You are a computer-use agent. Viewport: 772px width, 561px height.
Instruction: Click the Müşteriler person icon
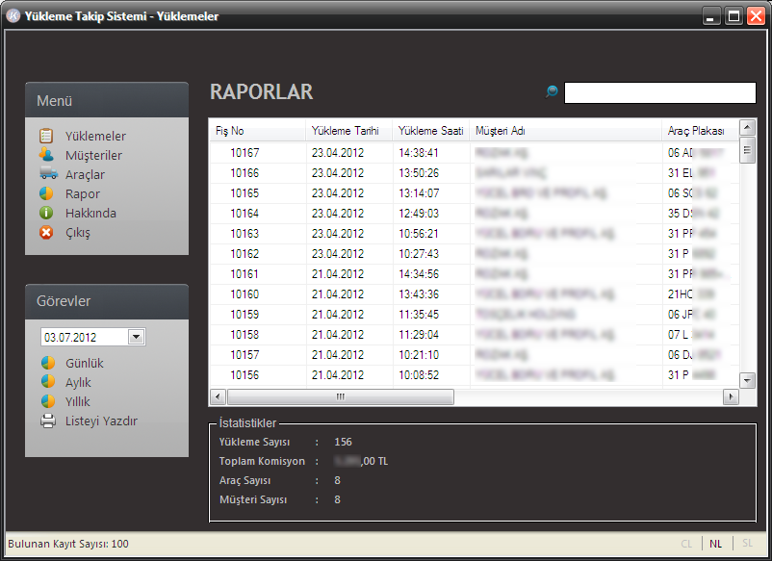click(x=46, y=156)
